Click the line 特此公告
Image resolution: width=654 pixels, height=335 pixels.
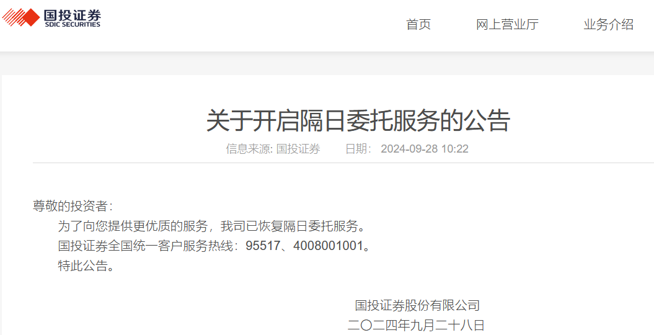pyautogui.click(x=86, y=266)
